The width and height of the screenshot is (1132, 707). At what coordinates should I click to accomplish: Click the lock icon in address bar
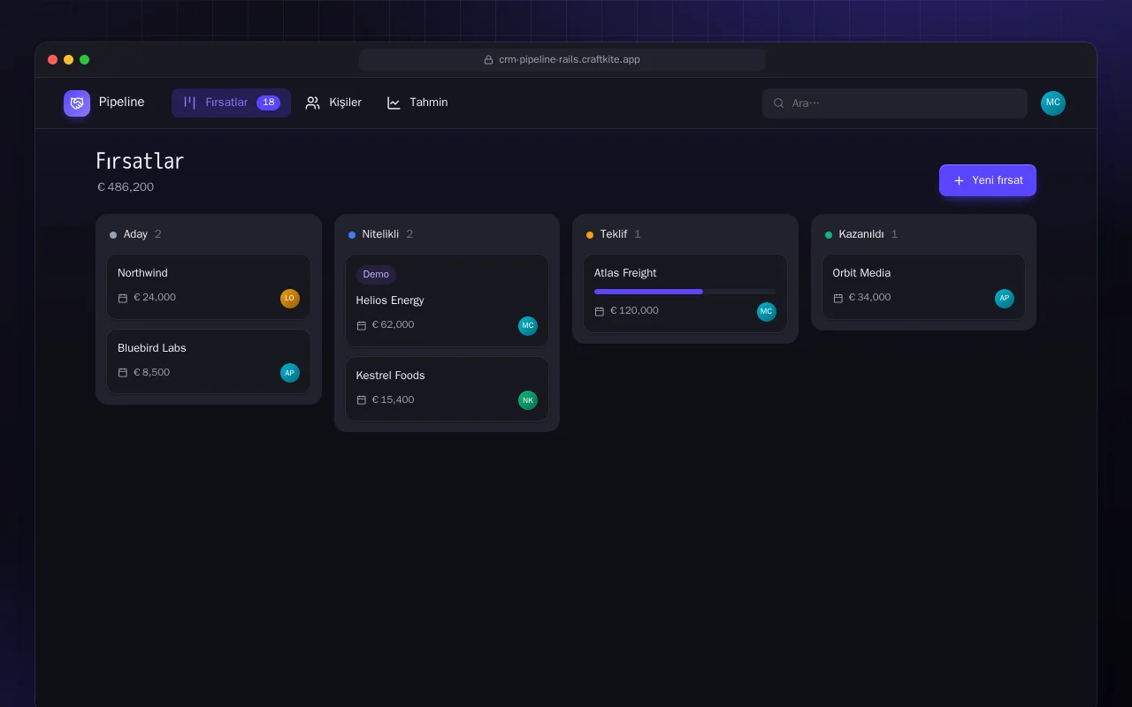(488, 60)
